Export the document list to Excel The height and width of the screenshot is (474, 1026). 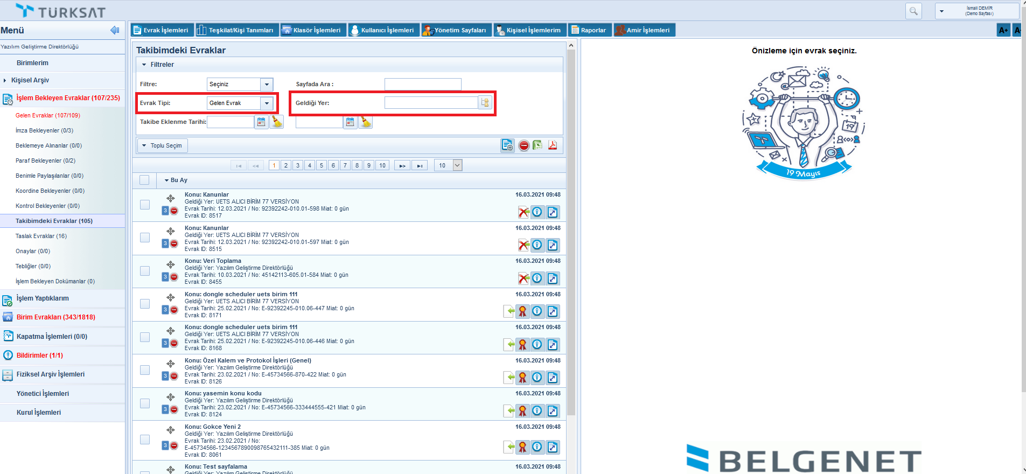(x=538, y=145)
